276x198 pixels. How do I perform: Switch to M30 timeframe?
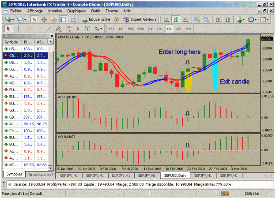140,29
